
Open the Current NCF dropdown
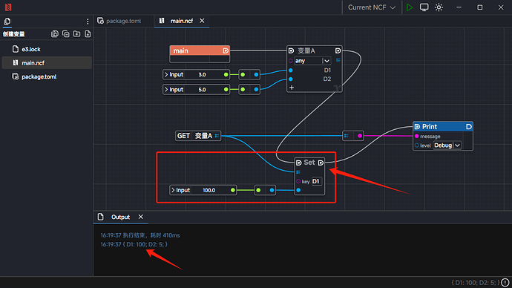371,7
